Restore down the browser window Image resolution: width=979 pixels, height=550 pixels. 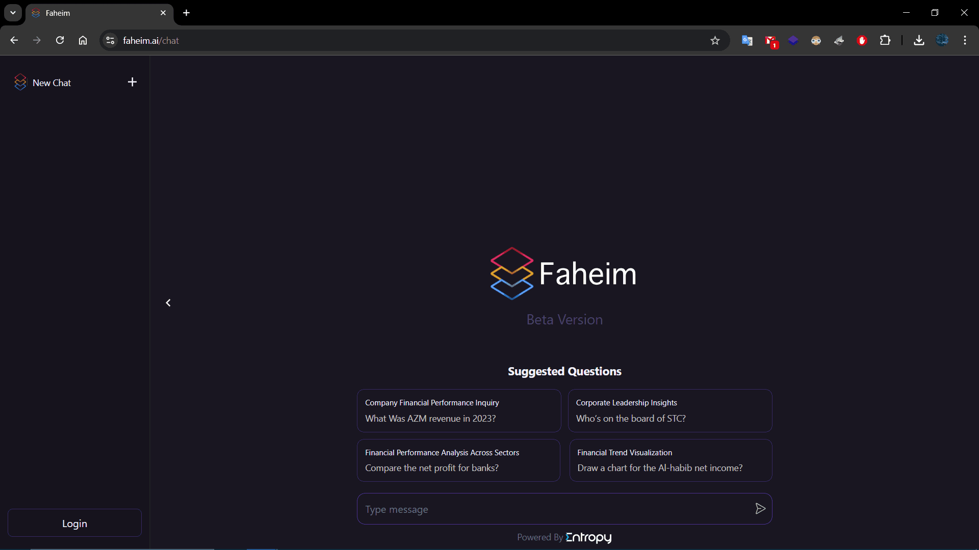point(935,13)
